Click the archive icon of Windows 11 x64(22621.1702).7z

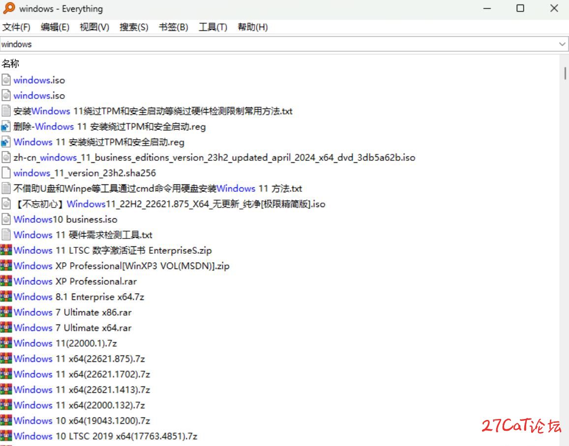click(6, 374)
